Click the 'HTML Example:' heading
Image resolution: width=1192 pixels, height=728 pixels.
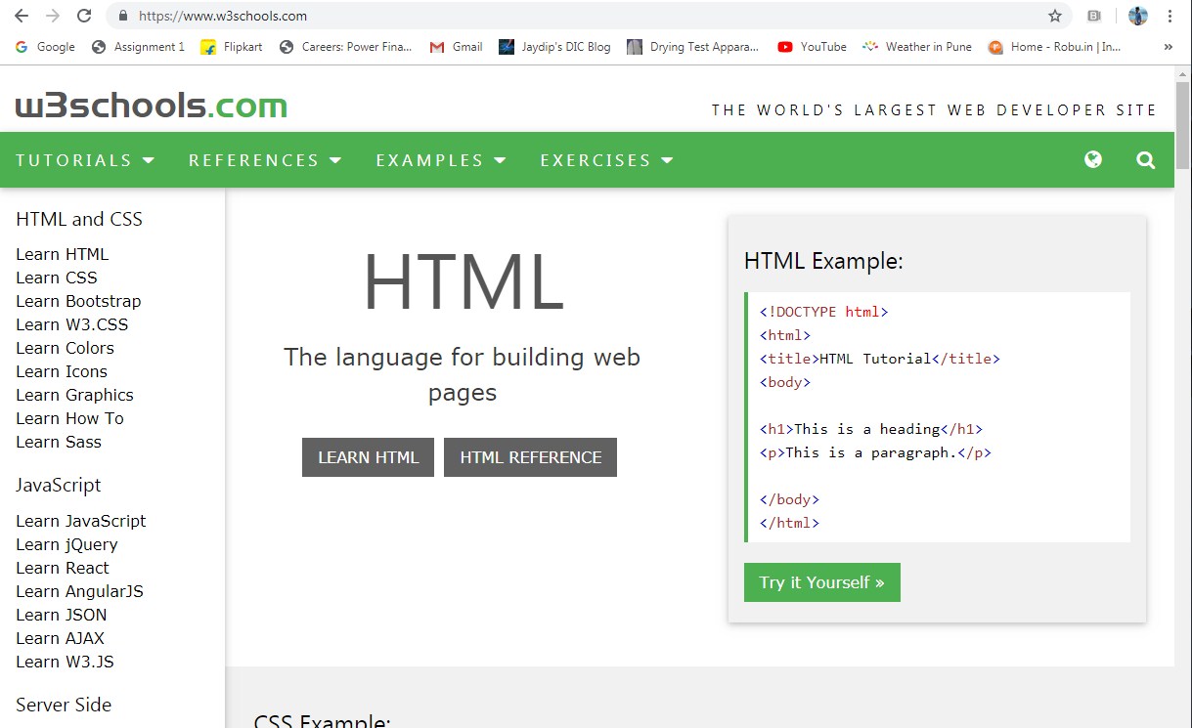[x=823, y=261]
